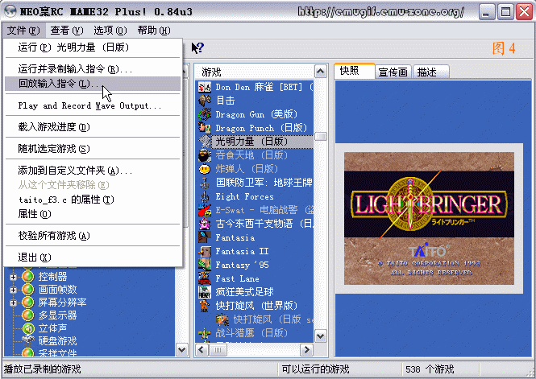Click game list horizontal scroll thumb

point(218,350)
